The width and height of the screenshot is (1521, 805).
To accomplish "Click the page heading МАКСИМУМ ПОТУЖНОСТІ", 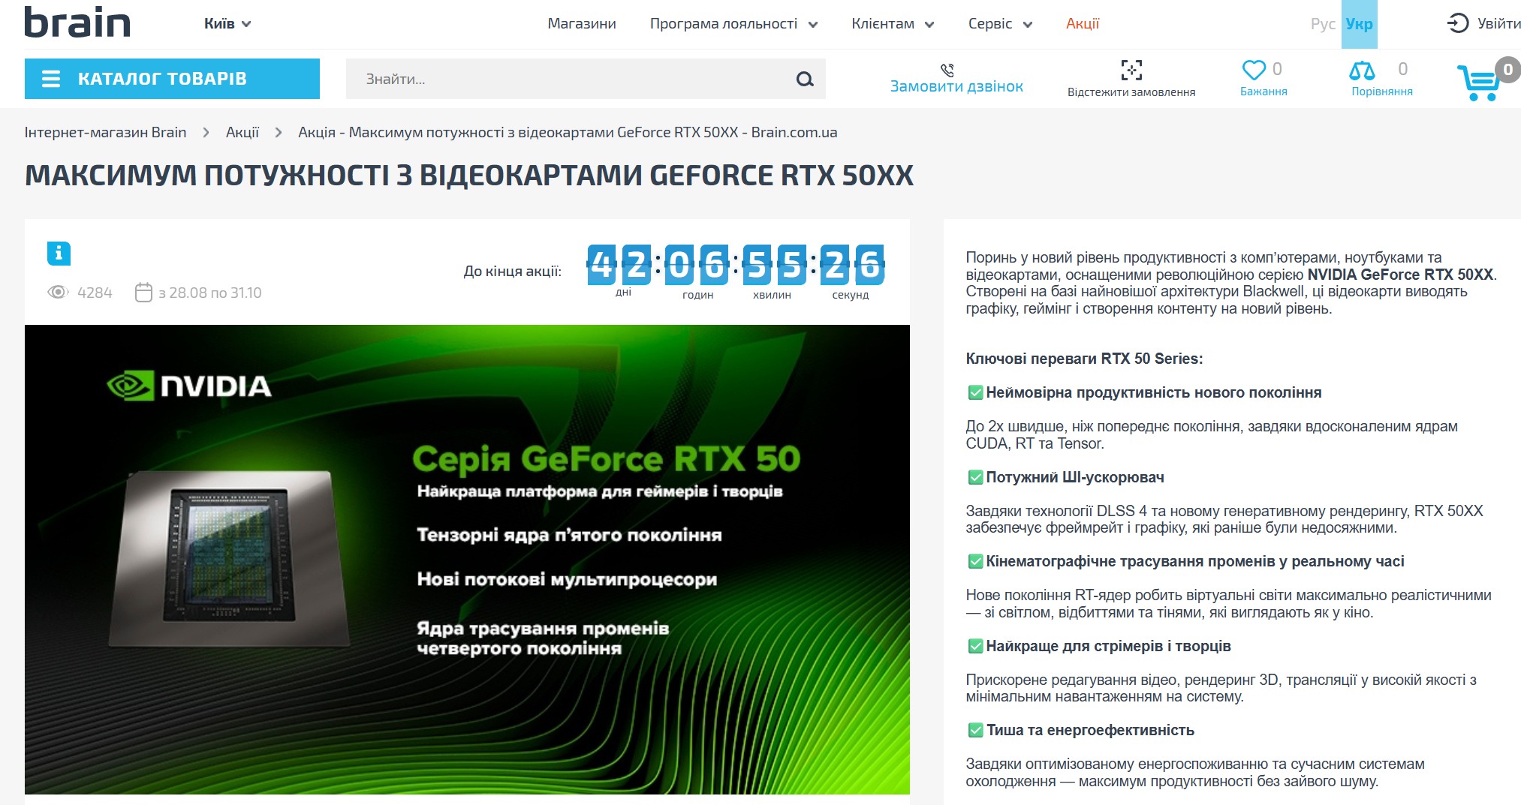I will pyautogui.click(x=469, y=176).
